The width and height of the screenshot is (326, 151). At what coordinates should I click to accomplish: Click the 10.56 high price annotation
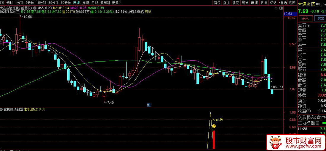(x=27, y=17)
